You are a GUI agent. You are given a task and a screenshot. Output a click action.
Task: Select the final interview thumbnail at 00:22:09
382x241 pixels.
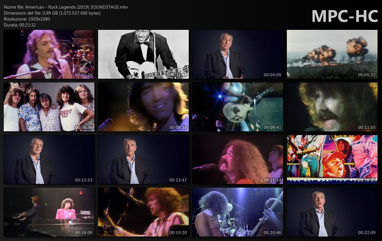332,212
